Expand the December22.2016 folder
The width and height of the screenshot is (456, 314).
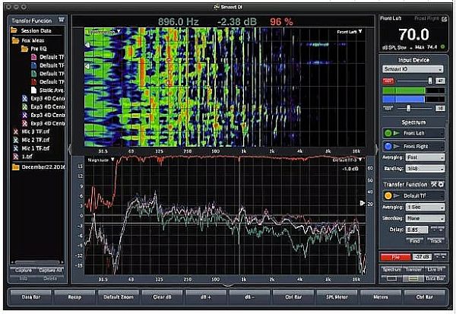[x=16, y=167]
